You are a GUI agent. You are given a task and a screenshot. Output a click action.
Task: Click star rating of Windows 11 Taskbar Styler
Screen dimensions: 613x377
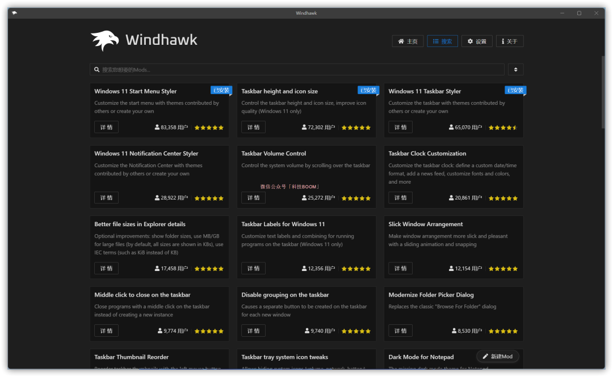503,128
